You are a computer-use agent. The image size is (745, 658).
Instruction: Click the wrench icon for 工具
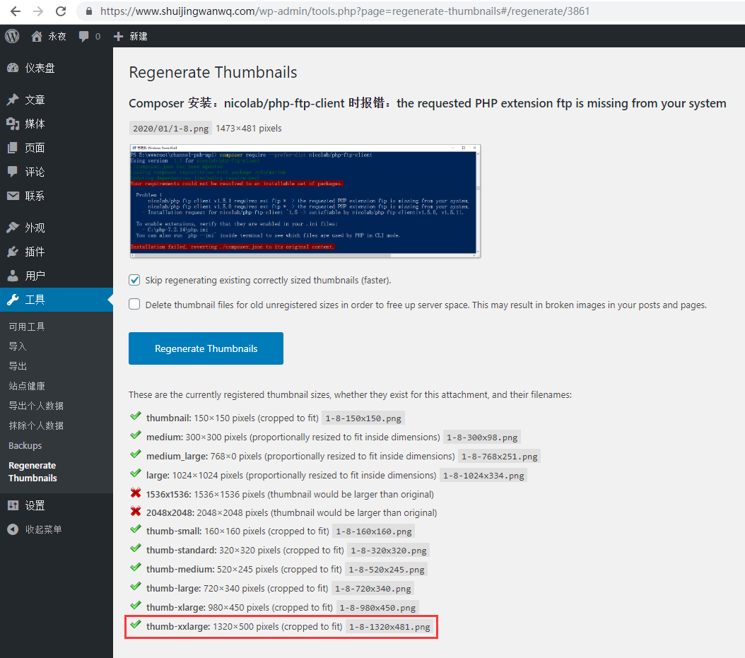[13, 300]
